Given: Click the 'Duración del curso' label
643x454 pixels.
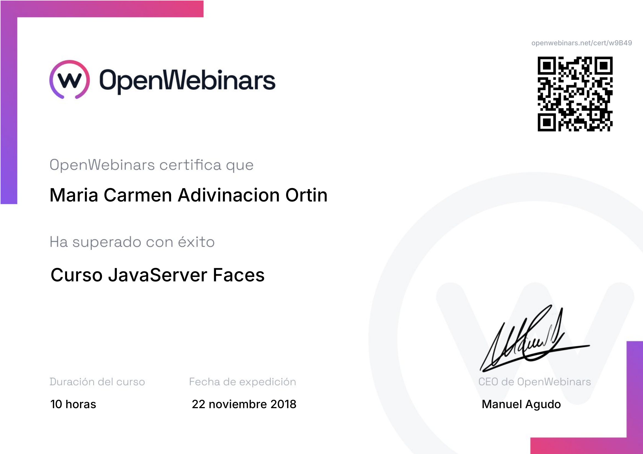Looking at the screenshot, I should [97, 382].
